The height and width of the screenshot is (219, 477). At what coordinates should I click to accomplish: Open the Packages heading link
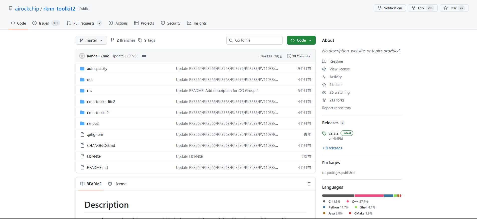point(331,163)
